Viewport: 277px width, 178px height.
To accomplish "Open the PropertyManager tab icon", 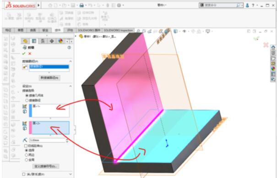I will (34, 41).
